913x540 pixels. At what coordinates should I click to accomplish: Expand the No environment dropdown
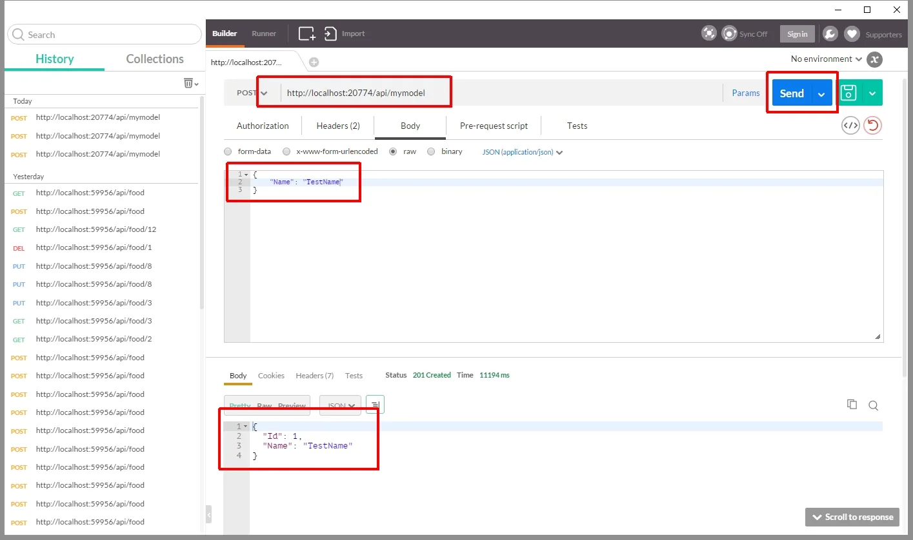[x=827, y=59]
